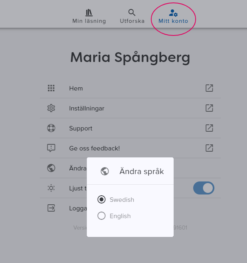Select the English radio button

101,216
